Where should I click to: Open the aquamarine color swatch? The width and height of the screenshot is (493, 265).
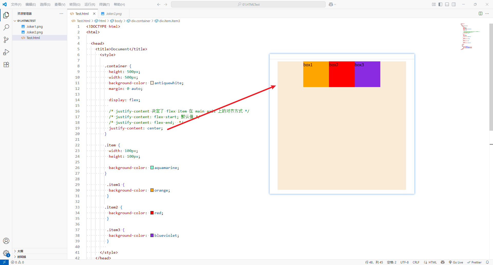tap(152, 168)
